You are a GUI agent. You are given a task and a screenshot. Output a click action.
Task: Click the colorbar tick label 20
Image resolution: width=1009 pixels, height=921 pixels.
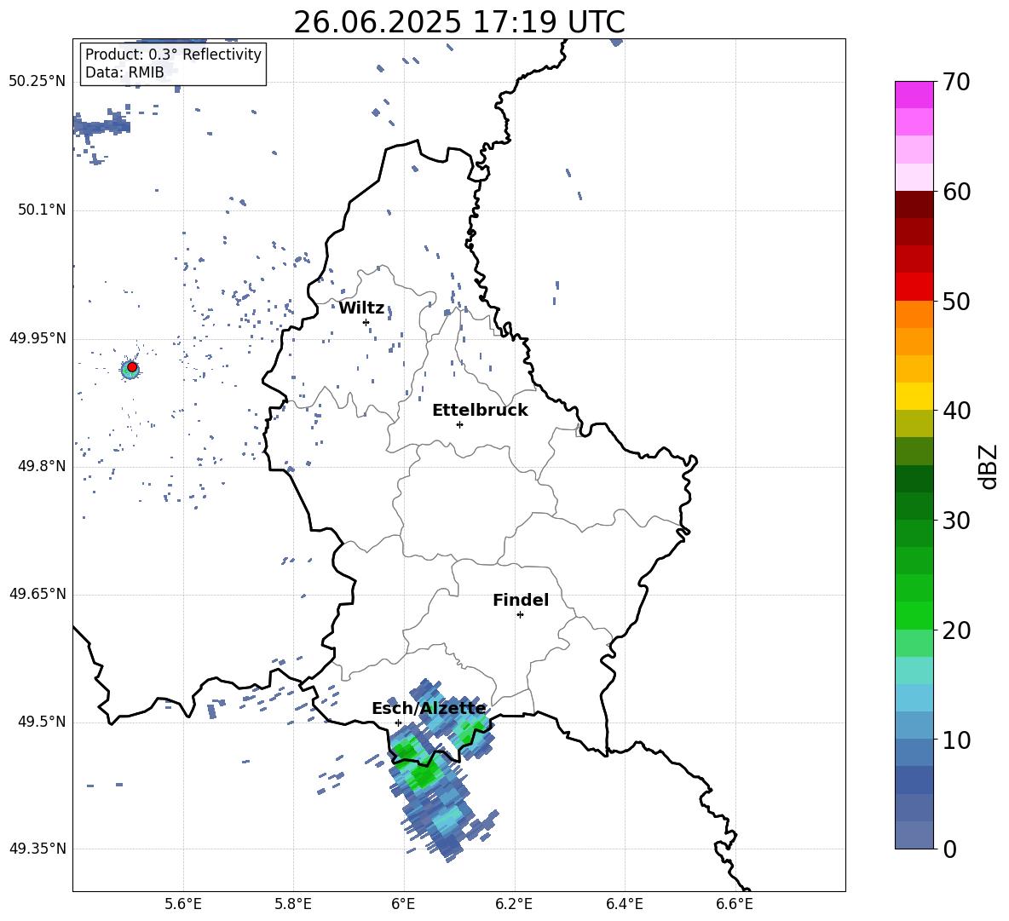(957, 630)
